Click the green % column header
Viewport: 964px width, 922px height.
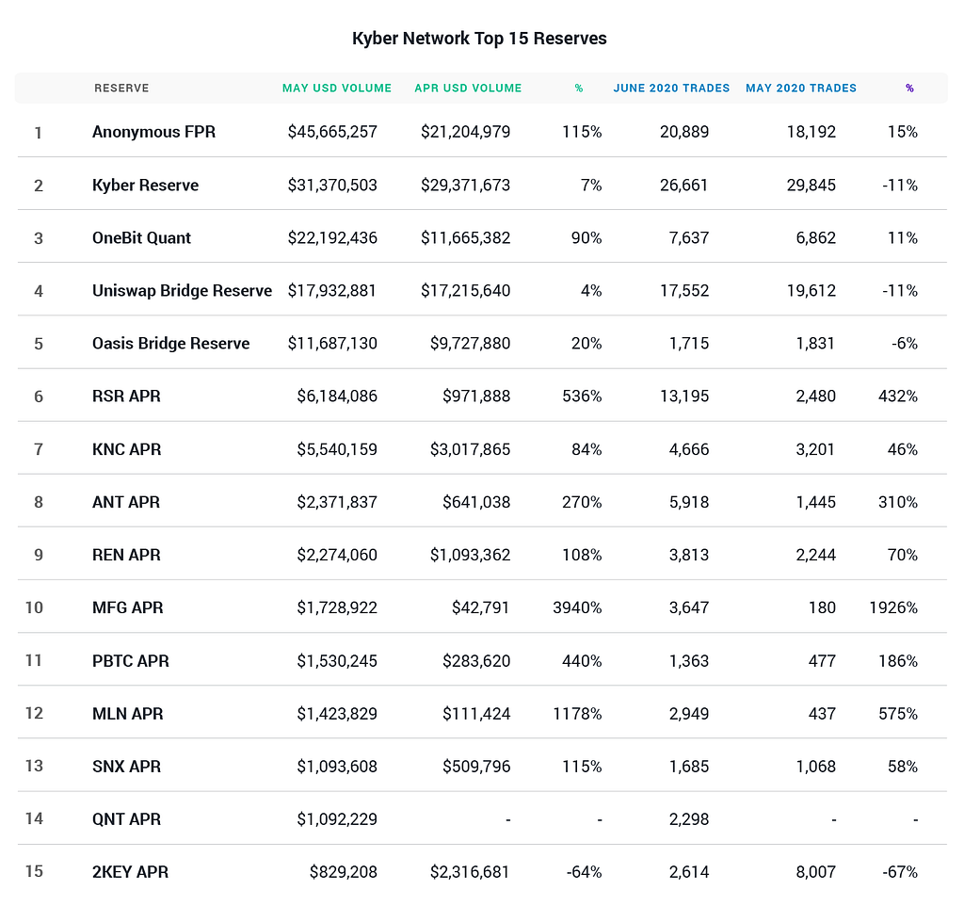pos(579,89)
